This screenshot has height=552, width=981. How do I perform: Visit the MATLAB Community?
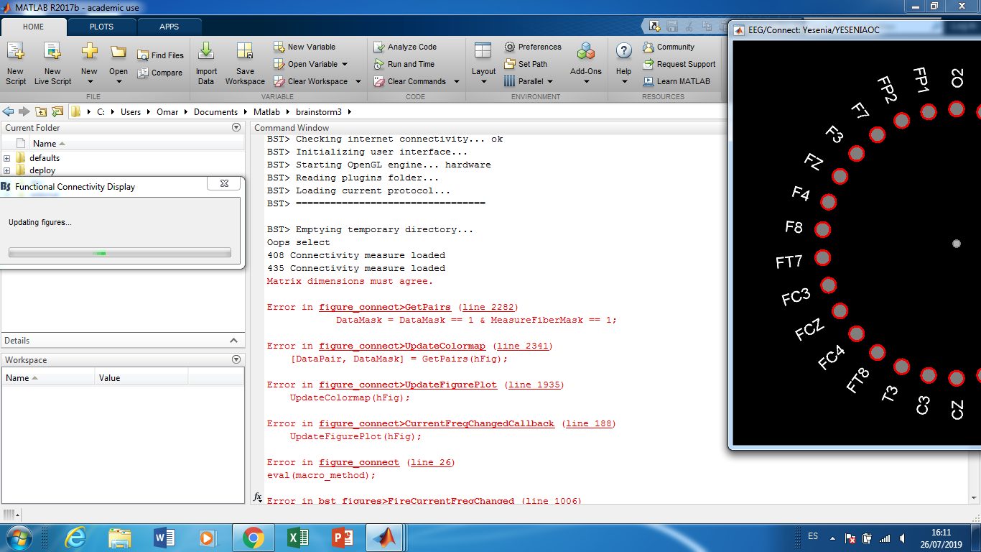pos(669,47)
